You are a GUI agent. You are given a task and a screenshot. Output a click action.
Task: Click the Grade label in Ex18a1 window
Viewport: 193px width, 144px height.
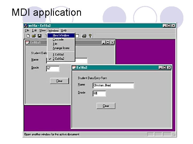pos(35,67)
